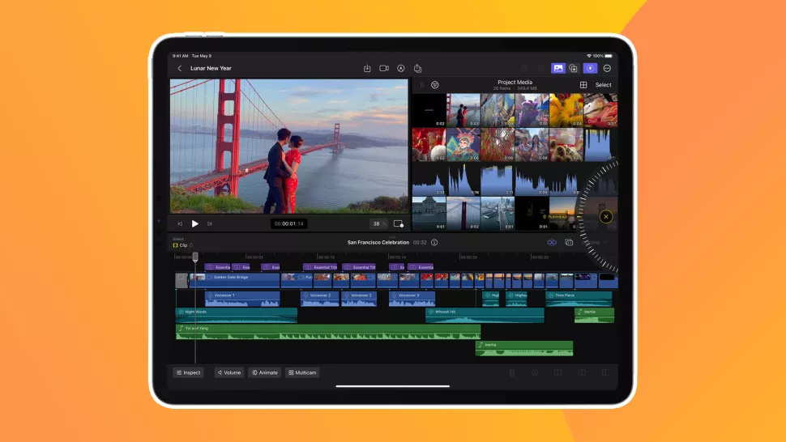
Task: Select the Time Piece audio clip
Action: tap(579, 299)
